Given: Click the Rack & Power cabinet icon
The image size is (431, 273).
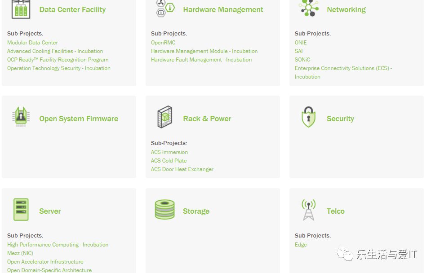Looking at the screenshot, I should click(x=164, y=117).
